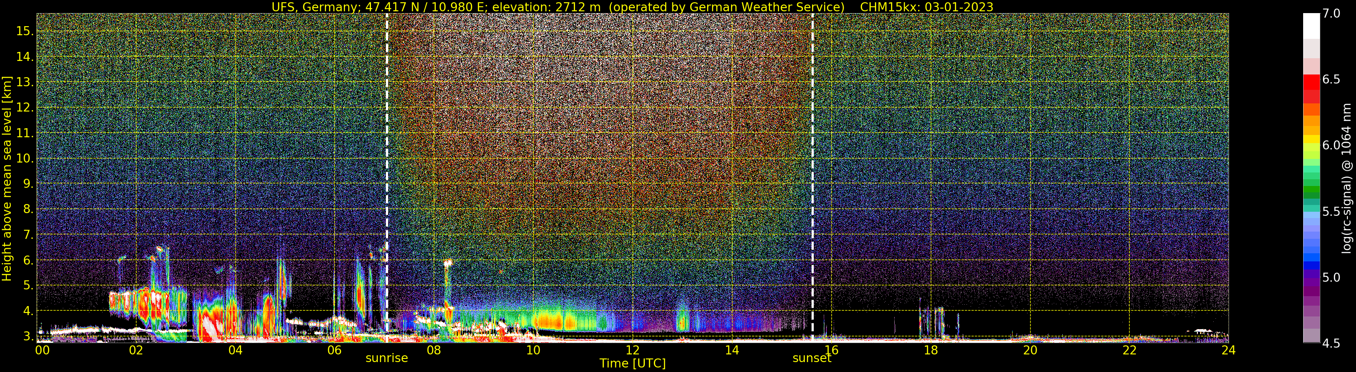Viewport: 1356px width, 372px height.
Task: Click the "14" time axis tick label
Action: pos(732,349)
